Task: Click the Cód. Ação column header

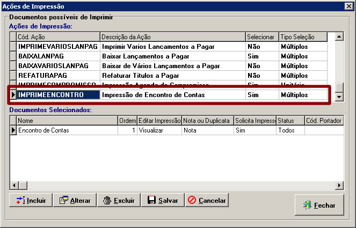Action: coord(58,37)
